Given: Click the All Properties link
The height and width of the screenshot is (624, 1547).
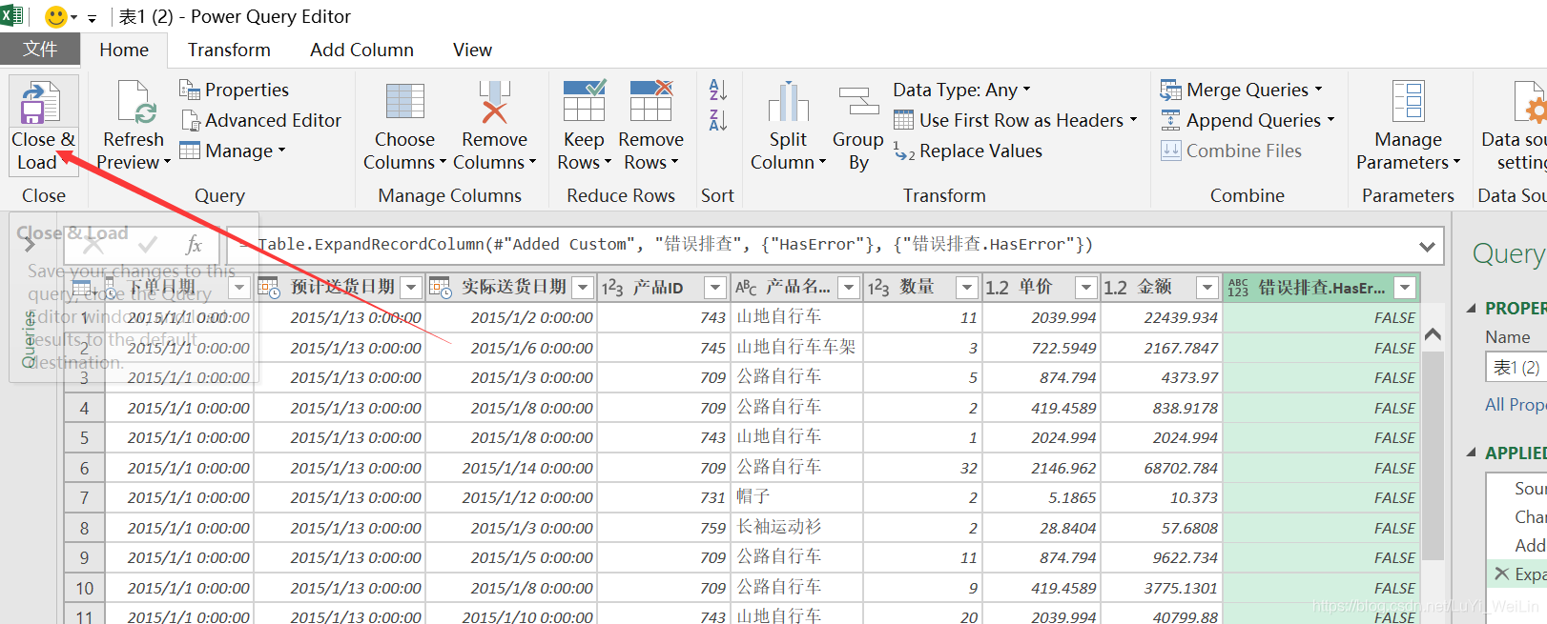Looking at the screenshot, I should click(1516, 405).
